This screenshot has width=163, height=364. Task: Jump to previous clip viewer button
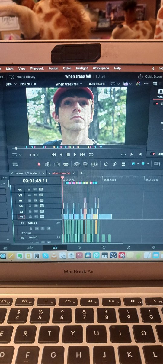(140, 154)
